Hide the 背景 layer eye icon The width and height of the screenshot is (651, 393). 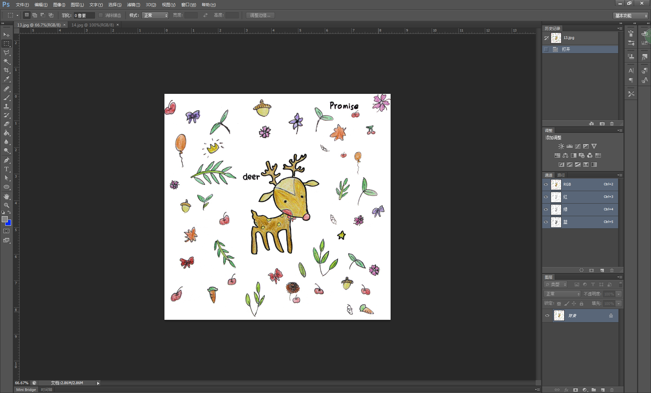point(547,316)
